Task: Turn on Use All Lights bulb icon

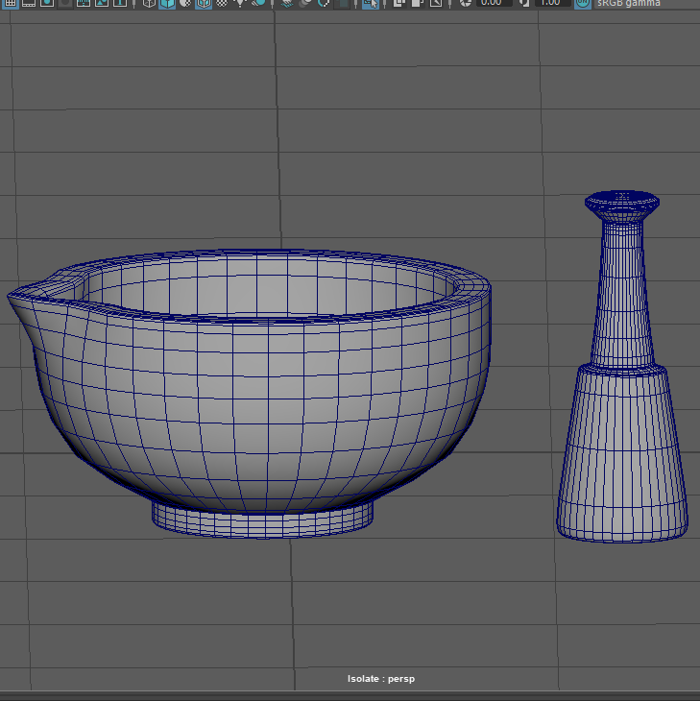Action: pyautogui.click(x=241, y=3)
